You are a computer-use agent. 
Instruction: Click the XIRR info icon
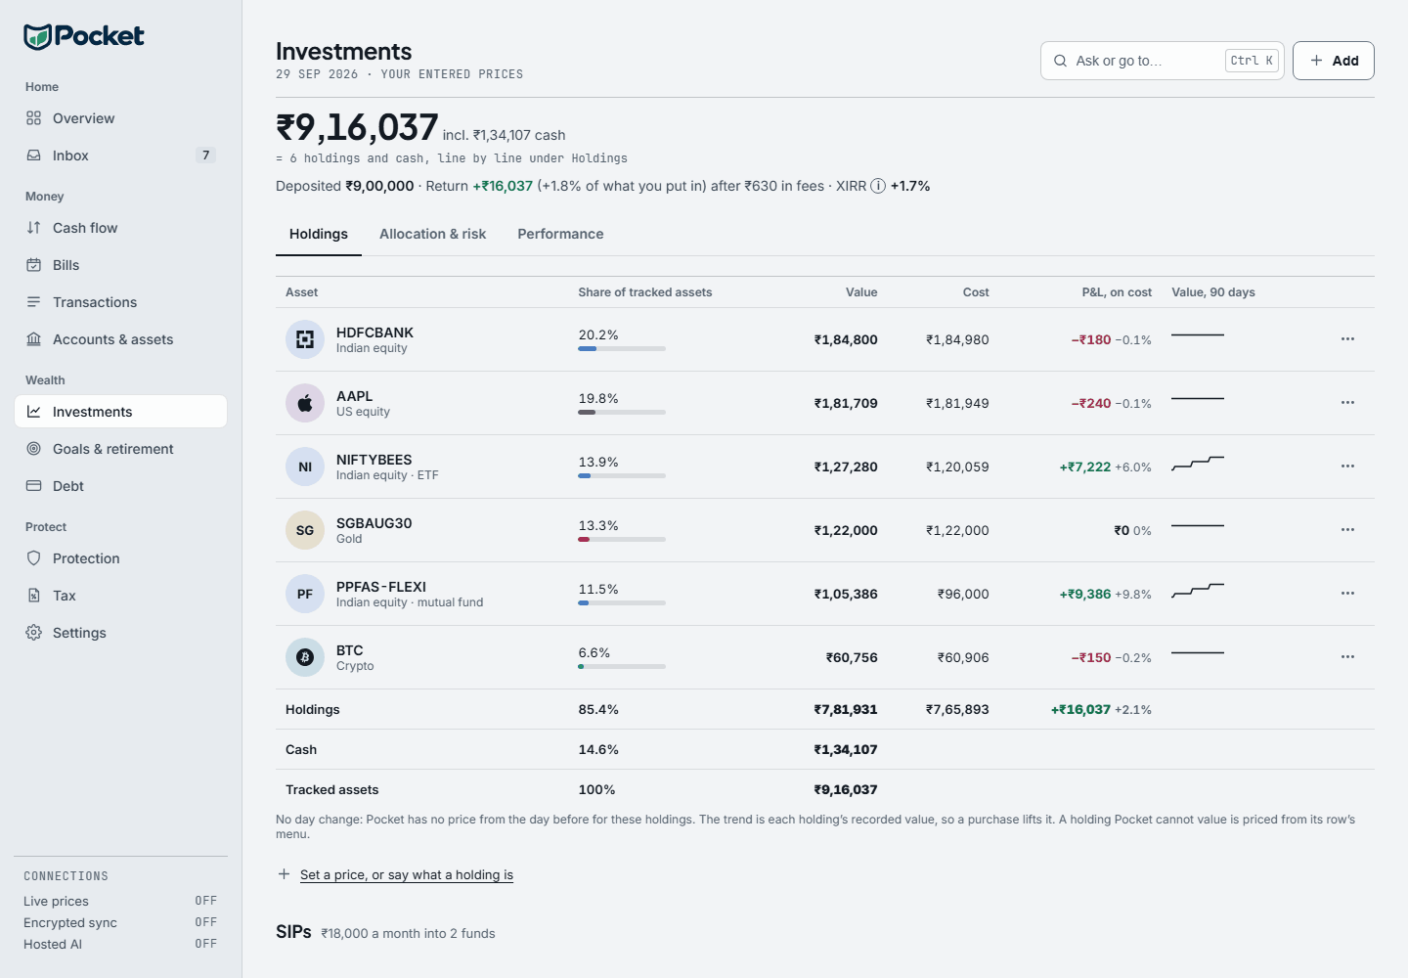[x=878, y=186]
